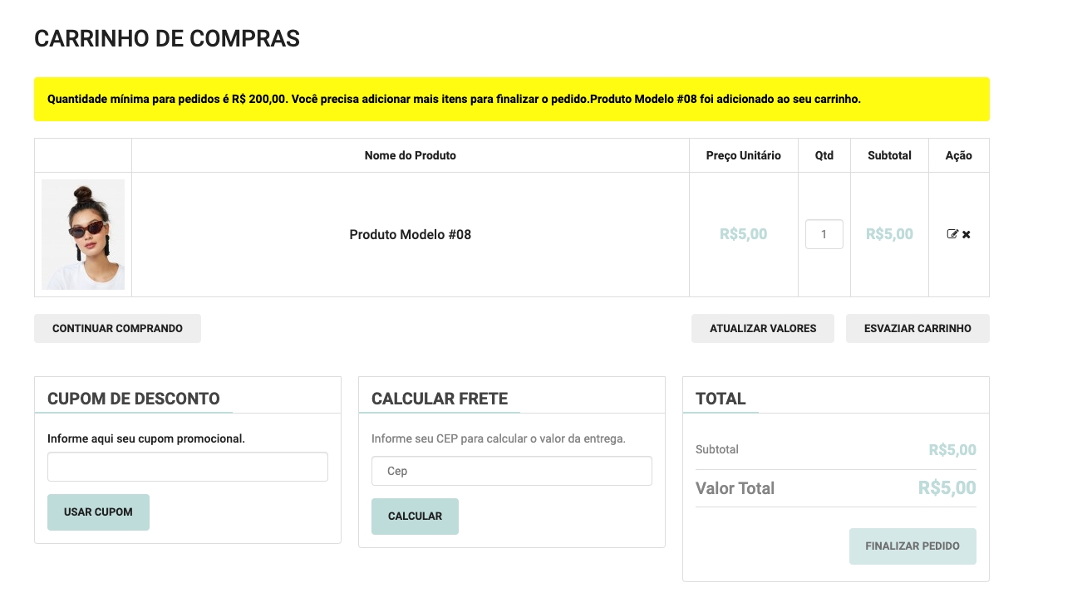Click the promotional coupon input field
This screenshot has height=612, width=1092.
coord(187,467)
